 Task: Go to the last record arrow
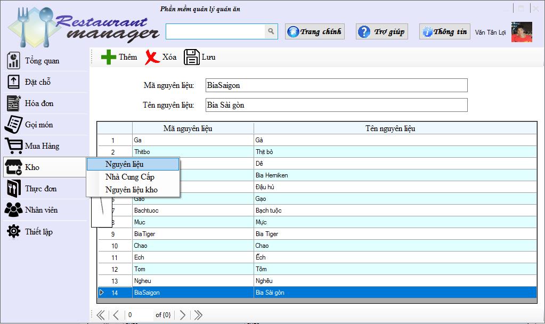tap(198, 315)
